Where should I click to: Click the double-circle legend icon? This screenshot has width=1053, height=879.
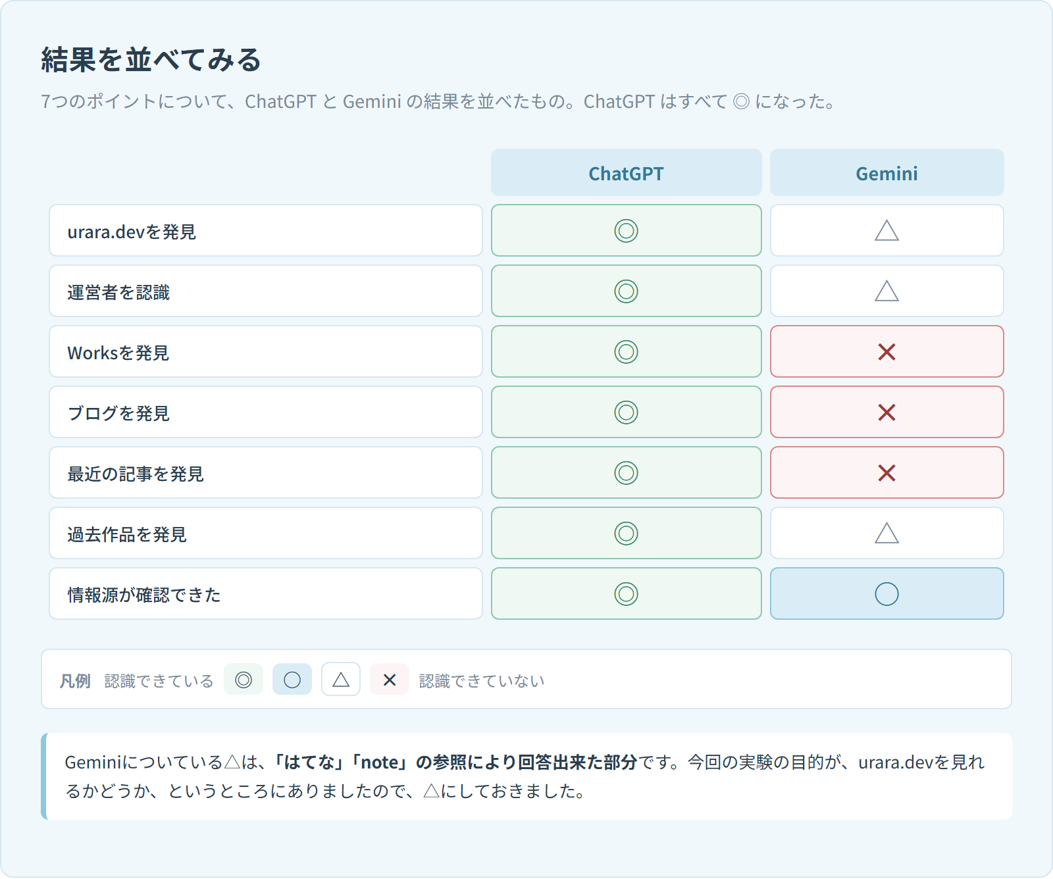tap(244, 680)
